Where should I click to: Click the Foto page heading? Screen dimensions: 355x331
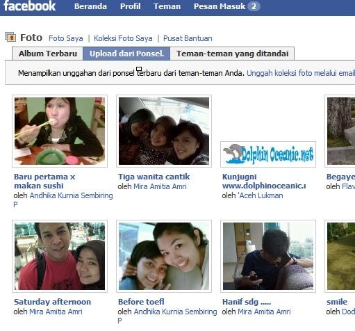coord(31,38)
